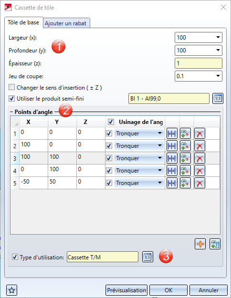Open the usage type catalogue next to Cassette T/M
The width and height of the screenshot is (231, 298).
pyautogui.click(x=147, y=257)
